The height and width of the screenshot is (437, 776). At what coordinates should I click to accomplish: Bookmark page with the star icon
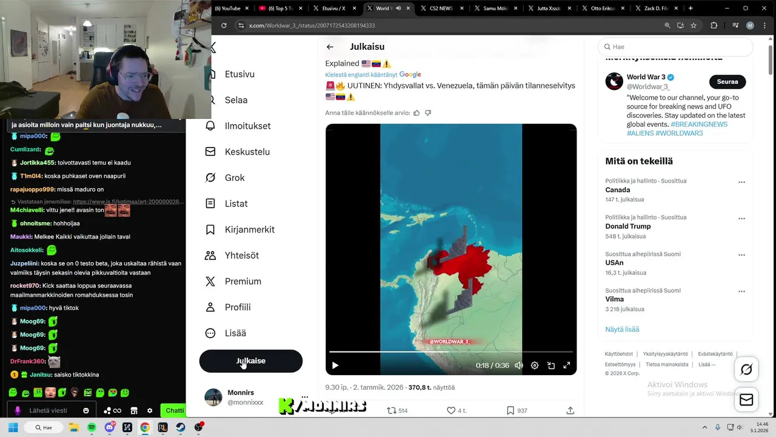coord(694,25)
